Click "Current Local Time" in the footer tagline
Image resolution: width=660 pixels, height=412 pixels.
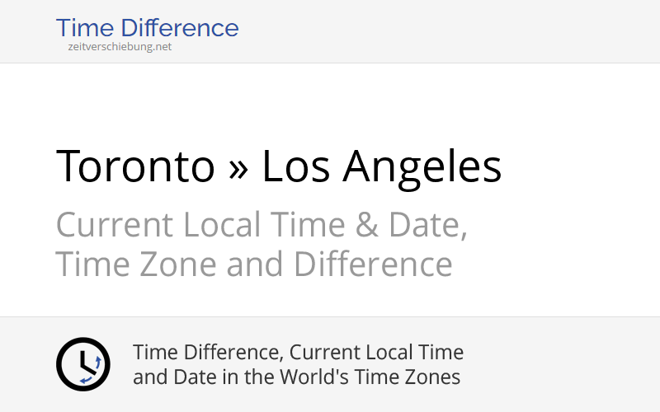[377, 353]
